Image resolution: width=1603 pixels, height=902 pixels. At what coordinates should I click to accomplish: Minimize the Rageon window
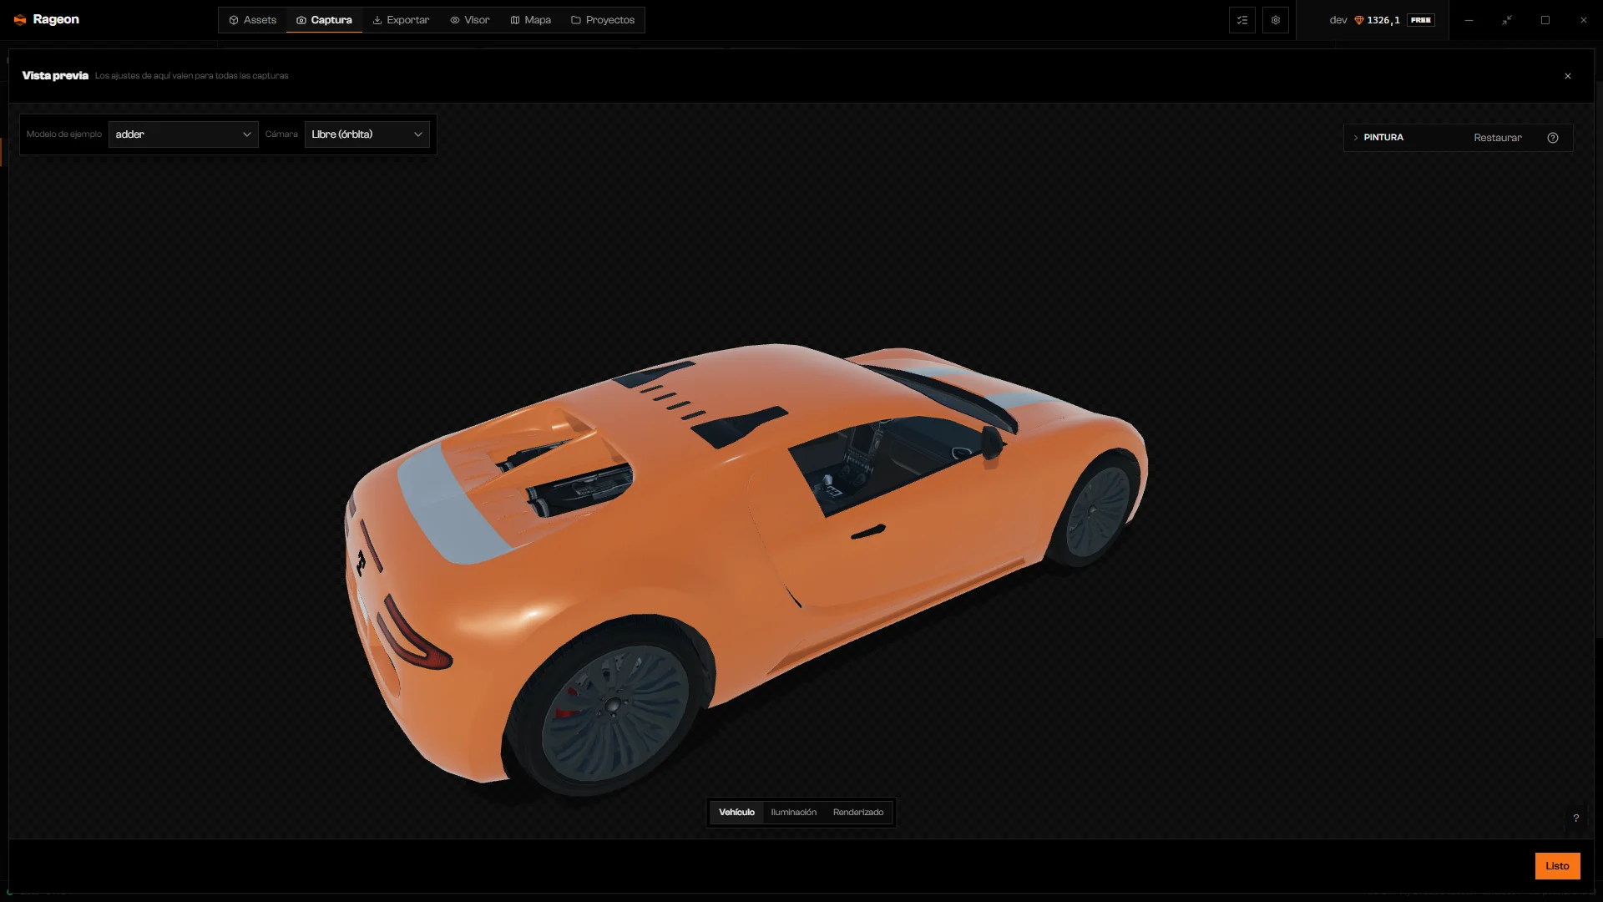coord(1469,20)
